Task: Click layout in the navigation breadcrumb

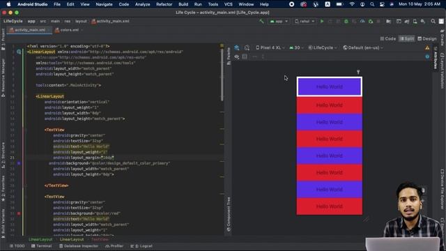Action: click(81, 22)
